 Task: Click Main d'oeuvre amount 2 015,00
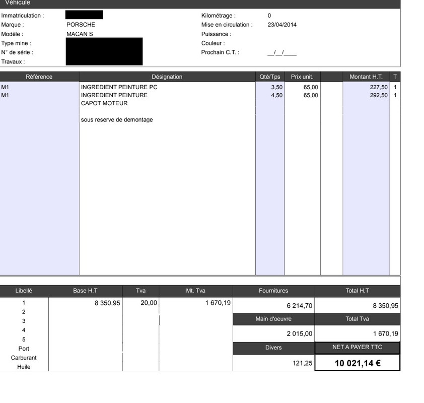(299, 334)
